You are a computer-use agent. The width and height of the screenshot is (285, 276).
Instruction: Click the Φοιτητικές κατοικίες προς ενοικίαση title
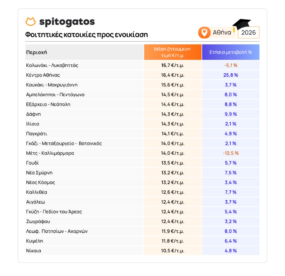(86, 34)
